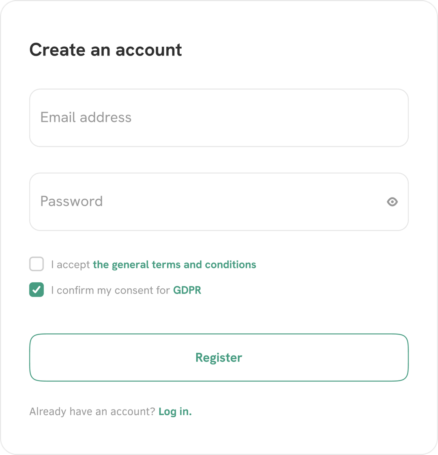Viewport: 438px width, 455px height.
Task: Show password with the eye icon
Action: pyautogui.click(x=392, y=202)
